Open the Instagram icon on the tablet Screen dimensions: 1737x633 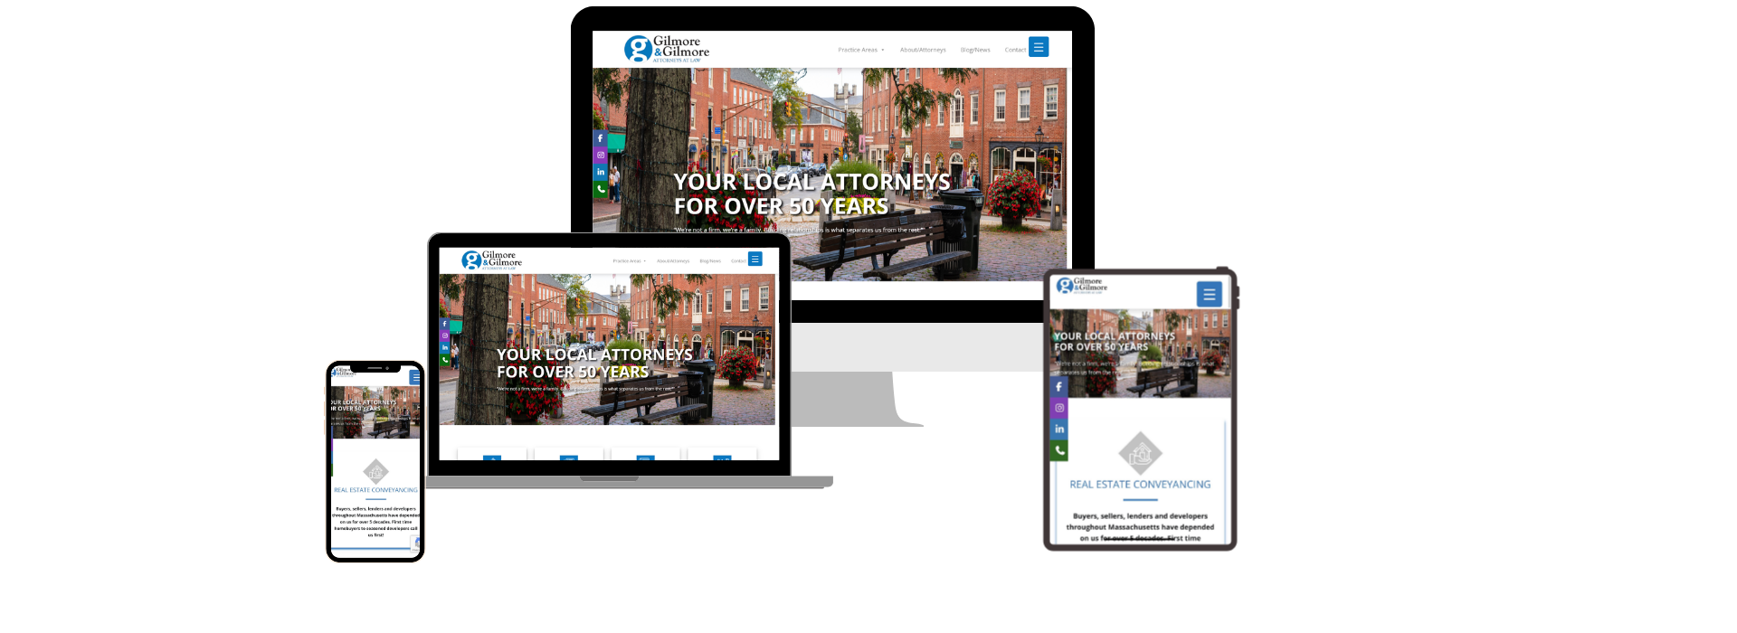coord(1058,408)
